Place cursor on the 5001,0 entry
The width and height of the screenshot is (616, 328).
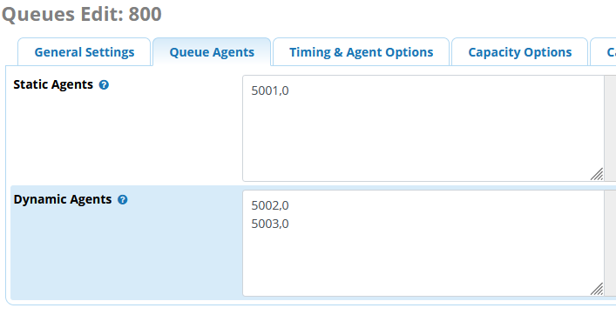pyautogui.click(x=270, y=91)
